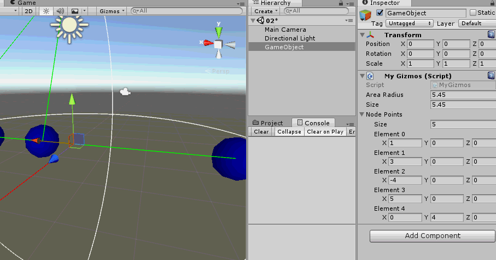Edit the Rotation Y field

point(456,54)
